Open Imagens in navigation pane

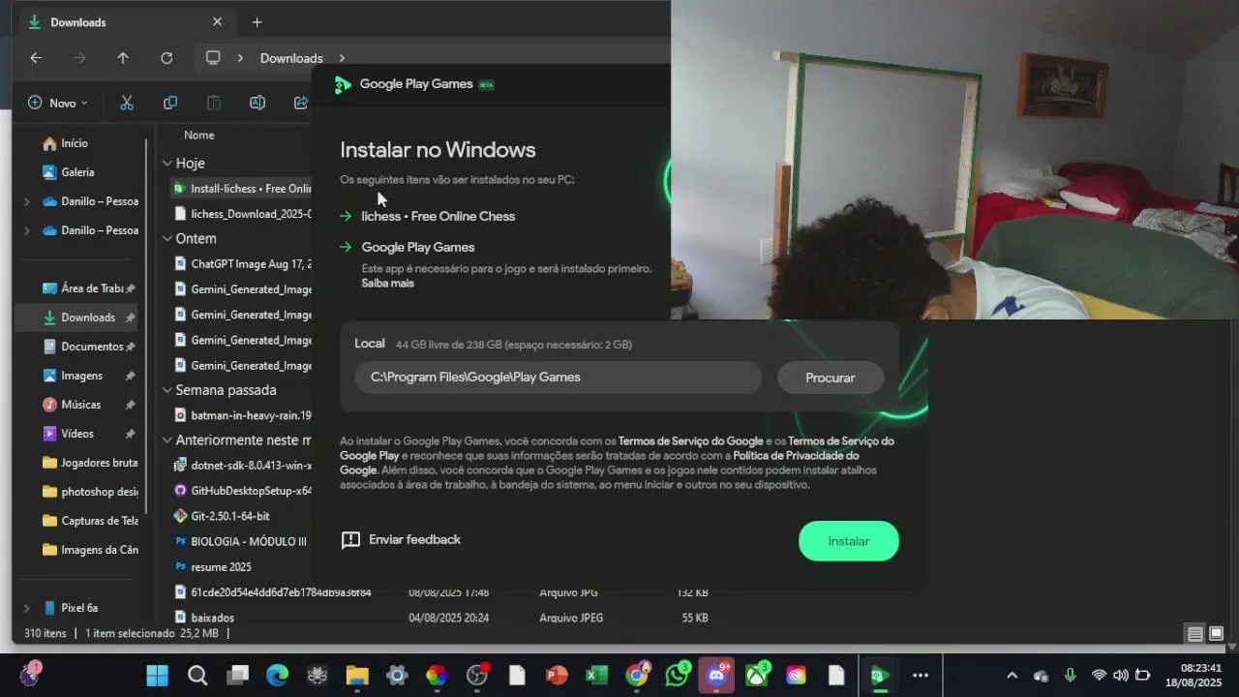[x=81, y=376]
